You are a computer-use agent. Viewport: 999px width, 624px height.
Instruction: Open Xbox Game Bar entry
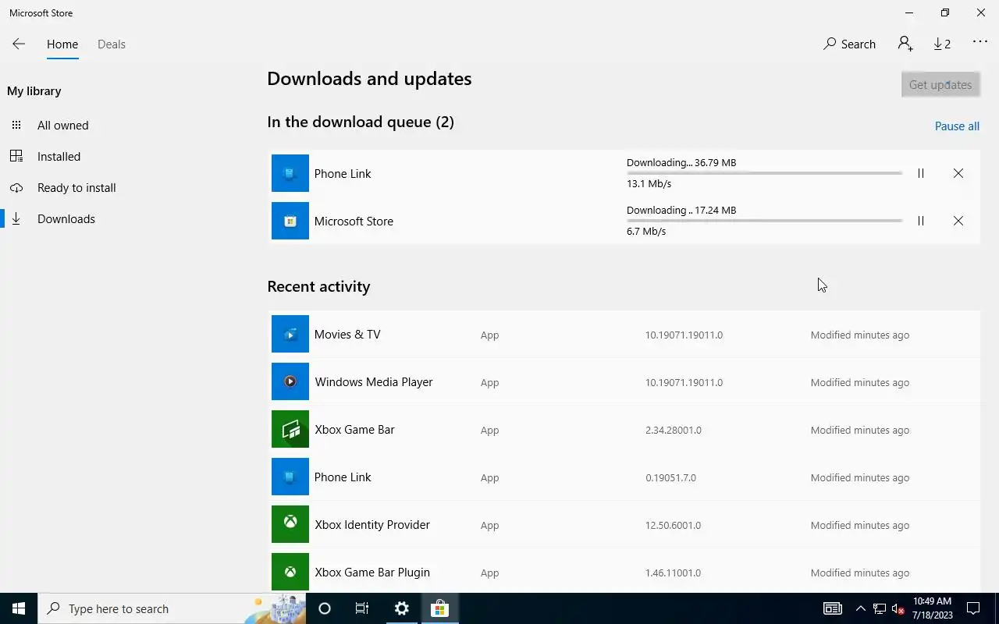tap(624, 429)
